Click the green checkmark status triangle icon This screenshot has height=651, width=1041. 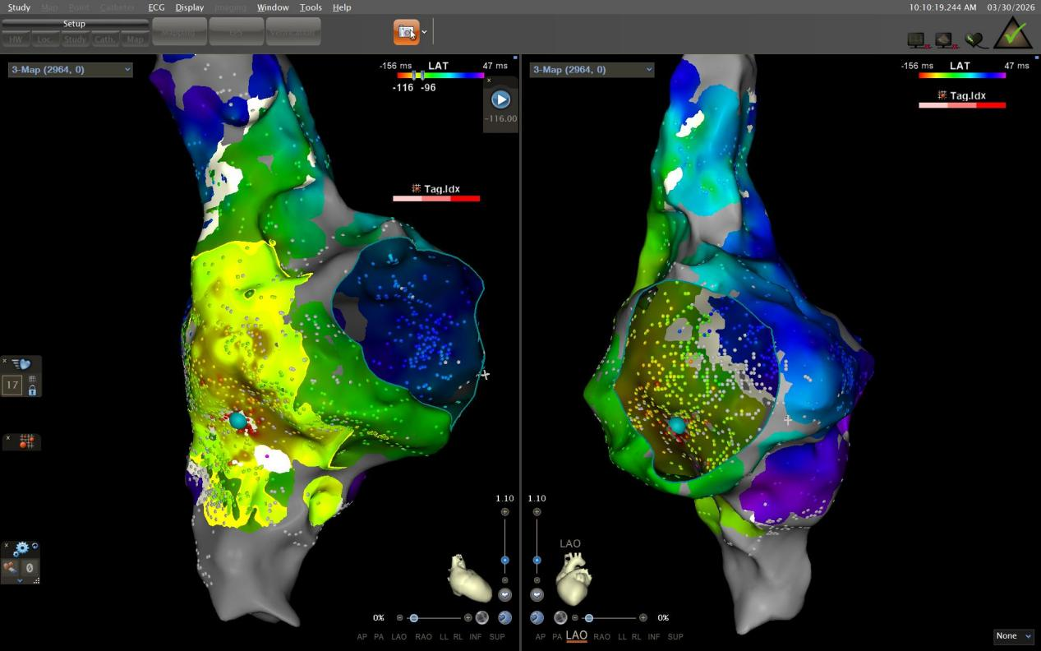(x=1012, y=34)
